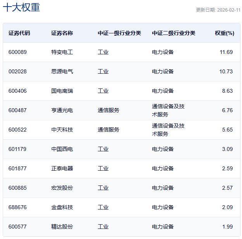Image resolution: width=242 pixels, height=239 pixels.
Task: Click the 更新日期 2026-02-11 text
Action: [218, 10]
